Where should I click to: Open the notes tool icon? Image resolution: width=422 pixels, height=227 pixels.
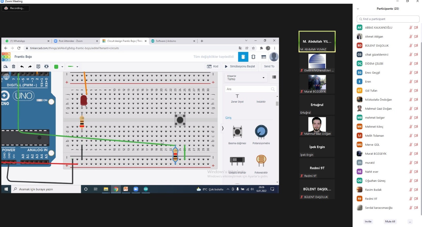[x=38, y=67]
